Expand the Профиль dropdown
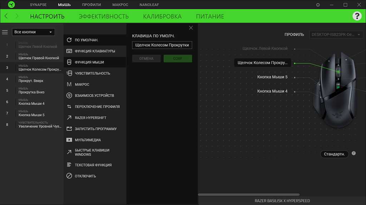The width and height of the screenshot is (366, 205). 336,35
